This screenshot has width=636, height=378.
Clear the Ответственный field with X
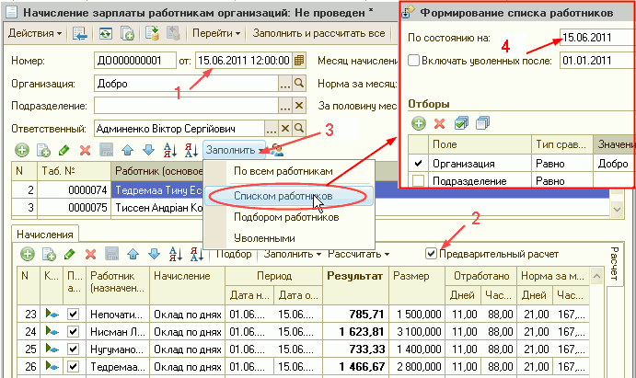tap(285, 129)
